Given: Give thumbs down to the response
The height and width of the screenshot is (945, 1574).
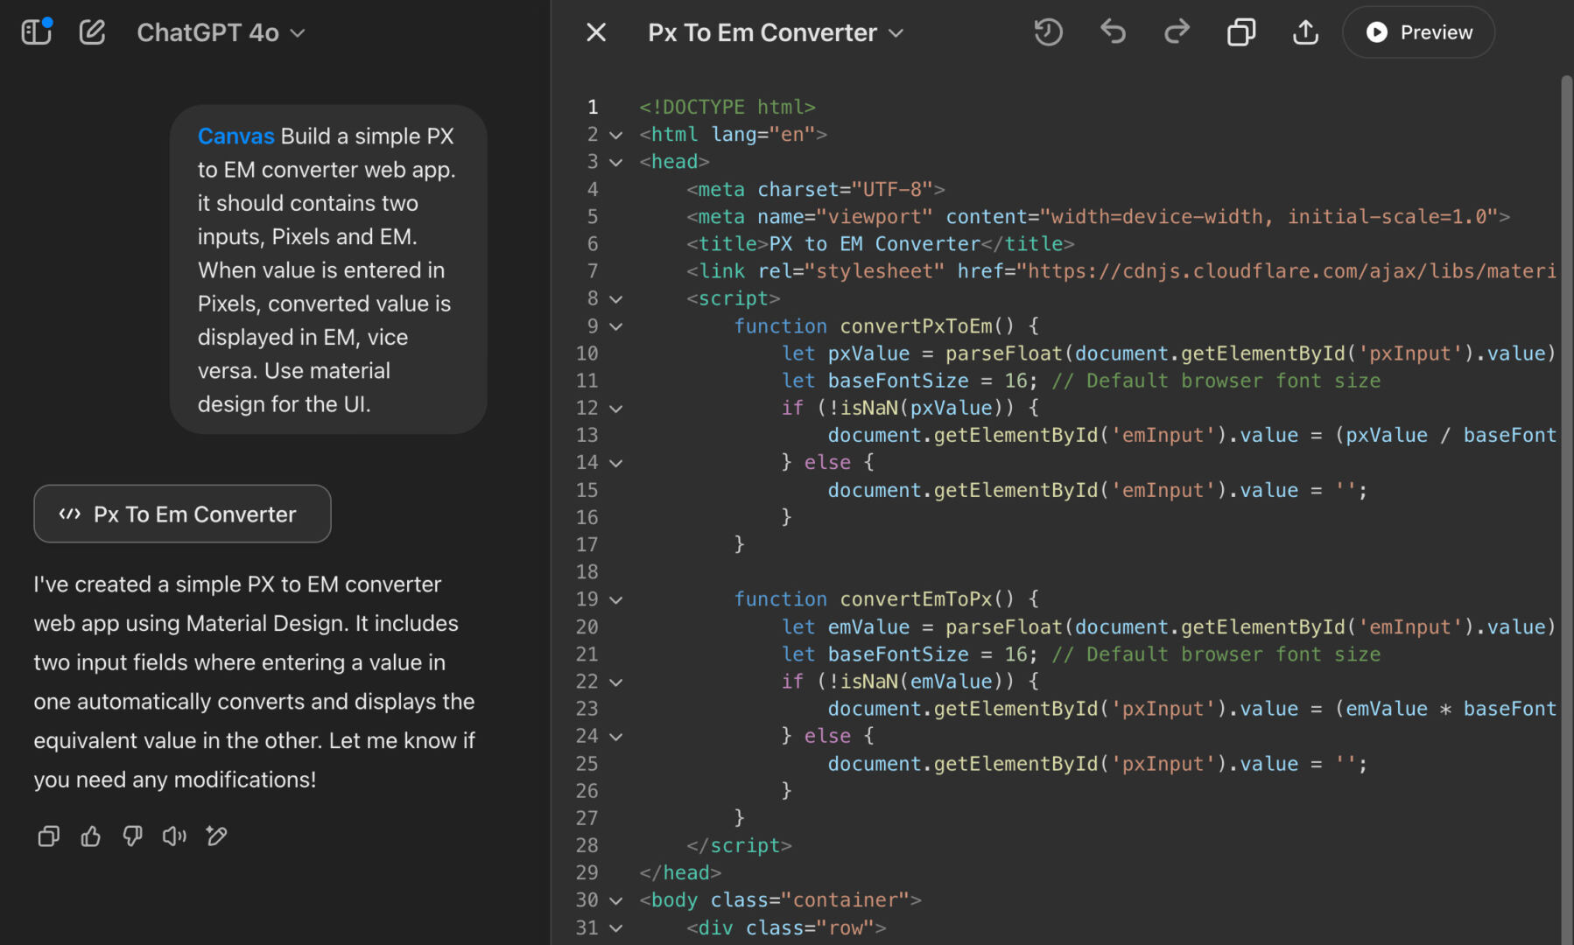Looking at the screenshot, I should click(x=132, y=836).
